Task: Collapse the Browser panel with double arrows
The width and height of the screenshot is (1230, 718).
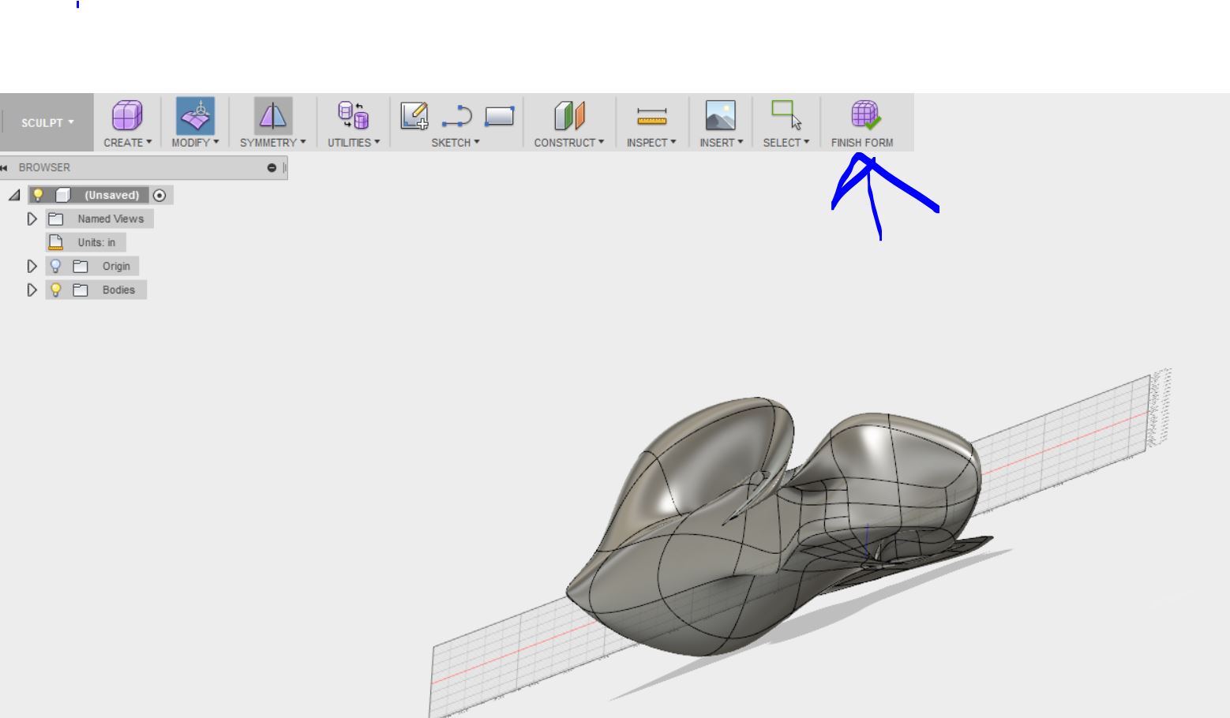Action: point(5,167)
